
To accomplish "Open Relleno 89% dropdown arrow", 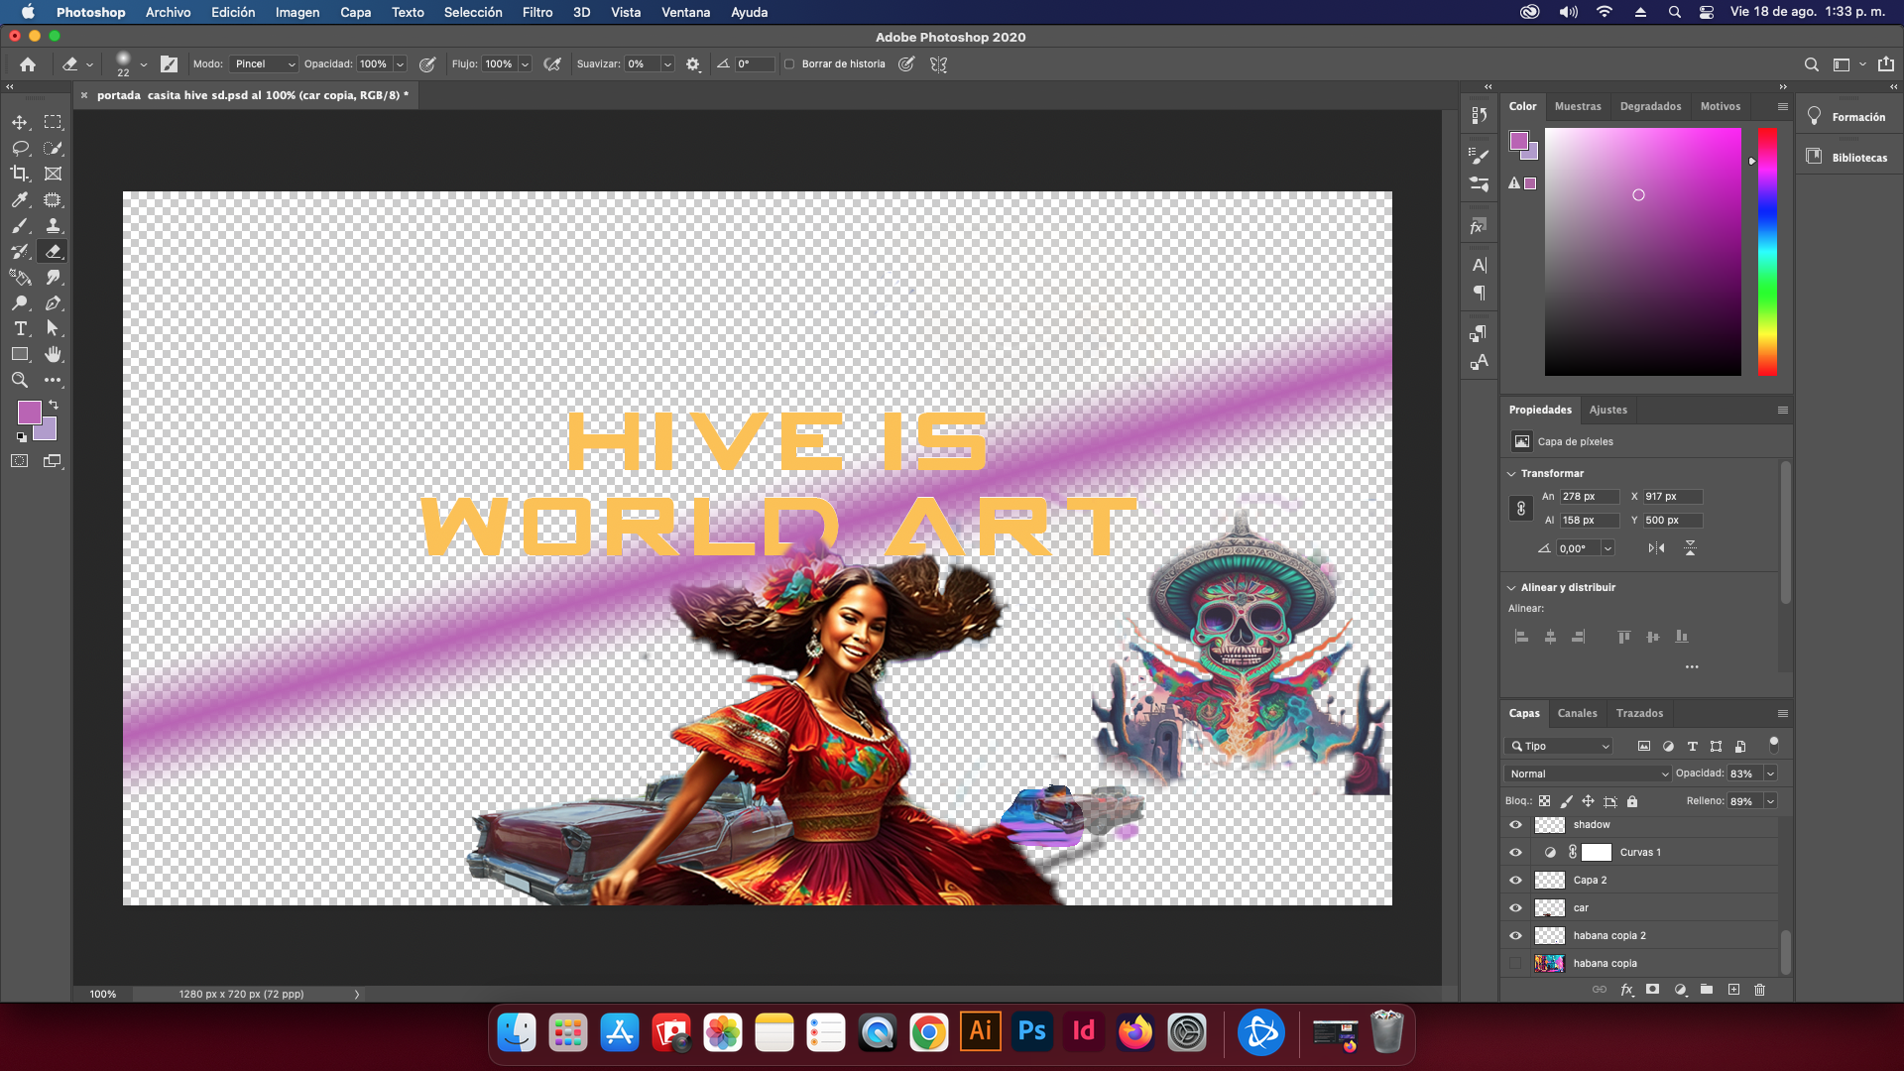I will click(1770, 801).
